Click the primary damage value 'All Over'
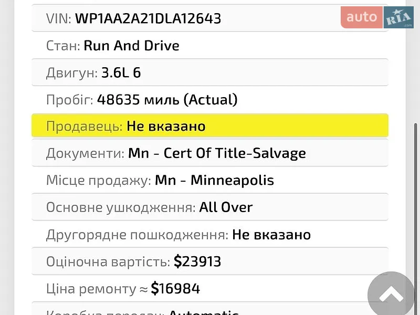Image resolution: width=420 pixels, height=315 pixels. (226, 207)
